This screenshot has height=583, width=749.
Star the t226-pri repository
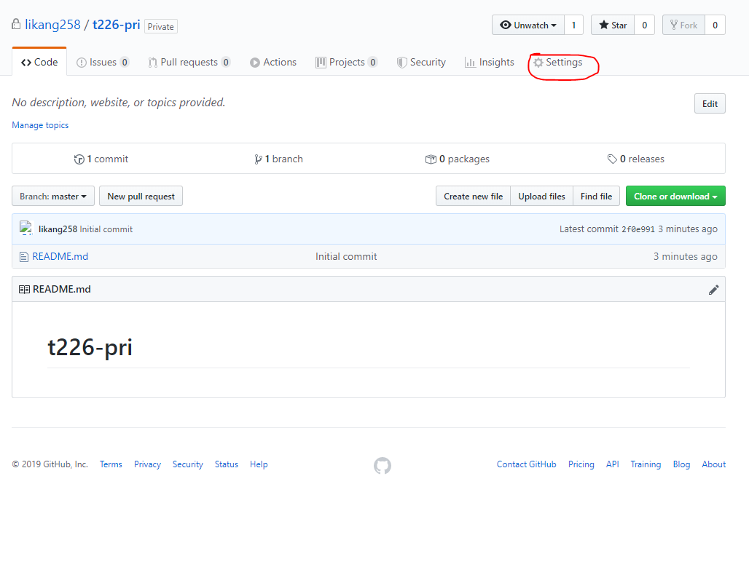pyautogui.click(x=613, y=25)
